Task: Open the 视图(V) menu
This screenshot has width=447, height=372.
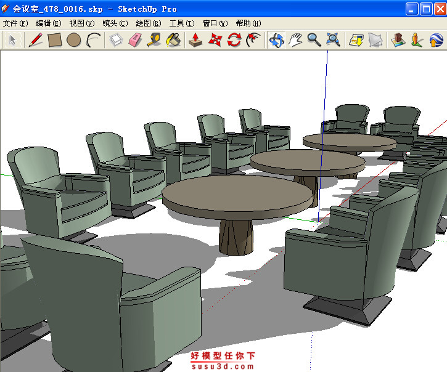Action: click(x=82, y=23)
